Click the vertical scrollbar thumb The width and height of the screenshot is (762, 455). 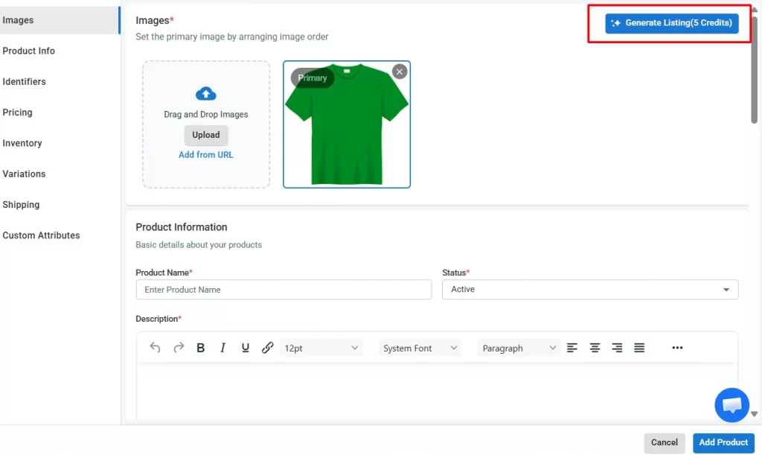click(x=755, y=69)
